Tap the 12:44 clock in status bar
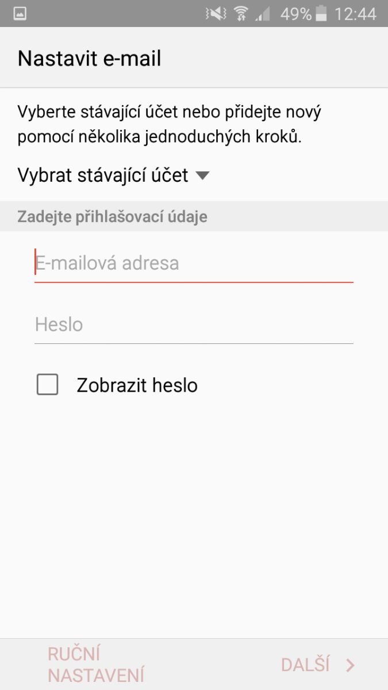The image size is (388, 690). tap(355, 14)
